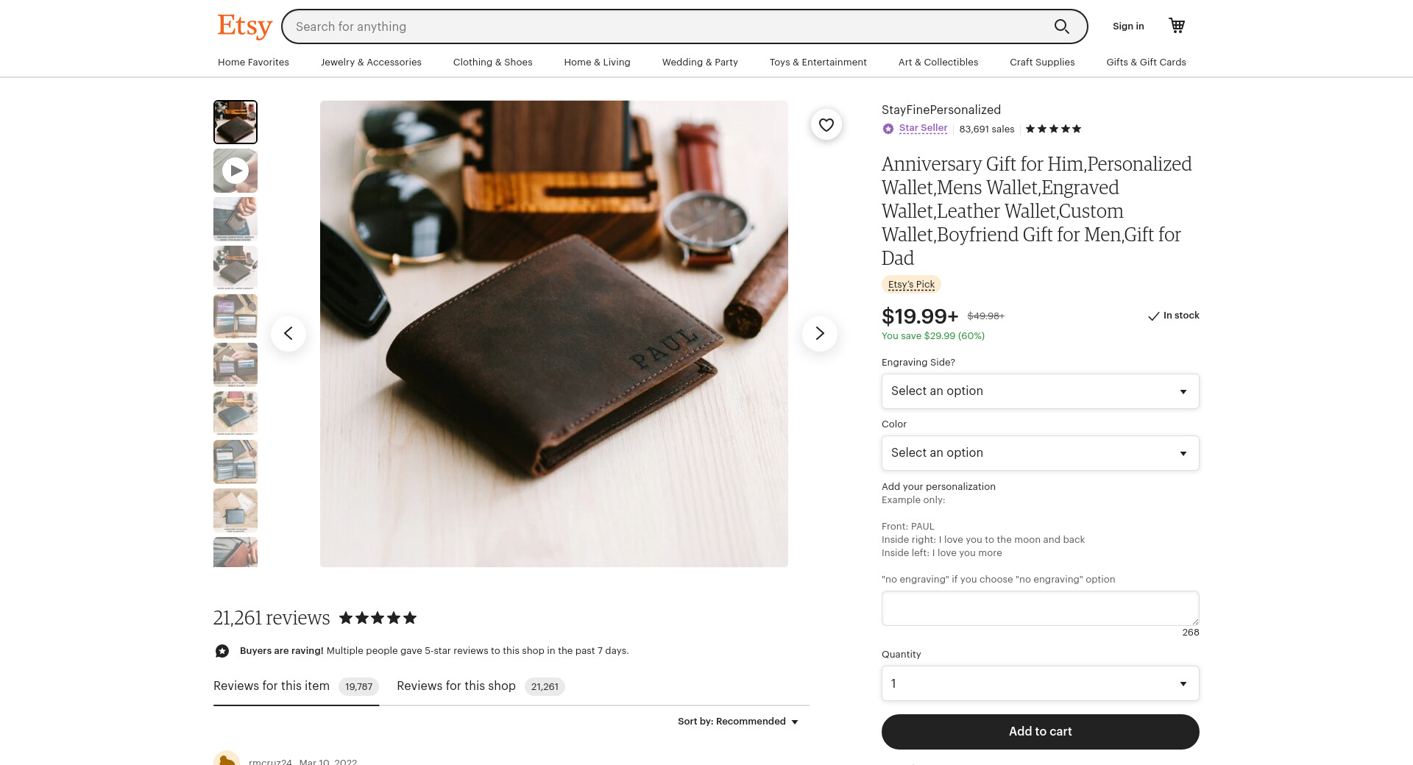Click the Etsy logo

[x=244, y=26]
